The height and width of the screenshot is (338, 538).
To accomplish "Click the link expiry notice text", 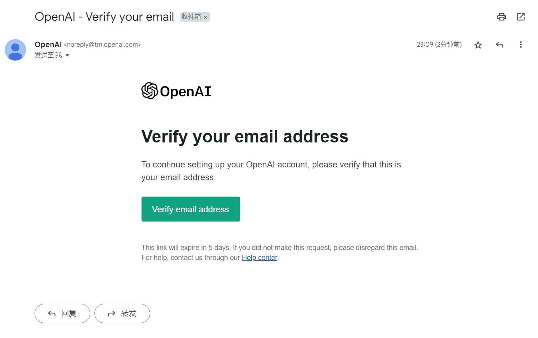I will 279,248.
